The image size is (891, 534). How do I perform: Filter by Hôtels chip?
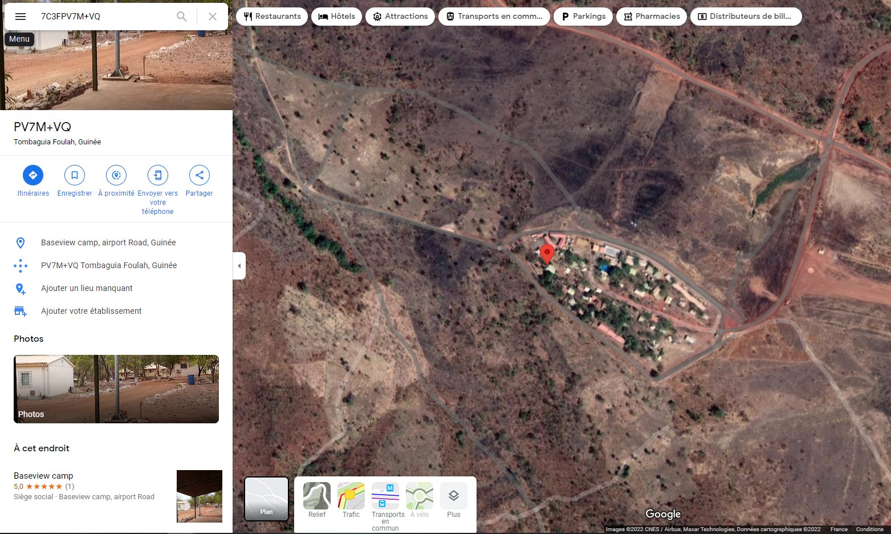(x=337, y=17)
